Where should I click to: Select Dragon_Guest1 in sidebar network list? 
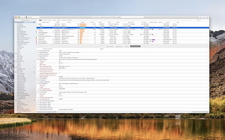20,41
